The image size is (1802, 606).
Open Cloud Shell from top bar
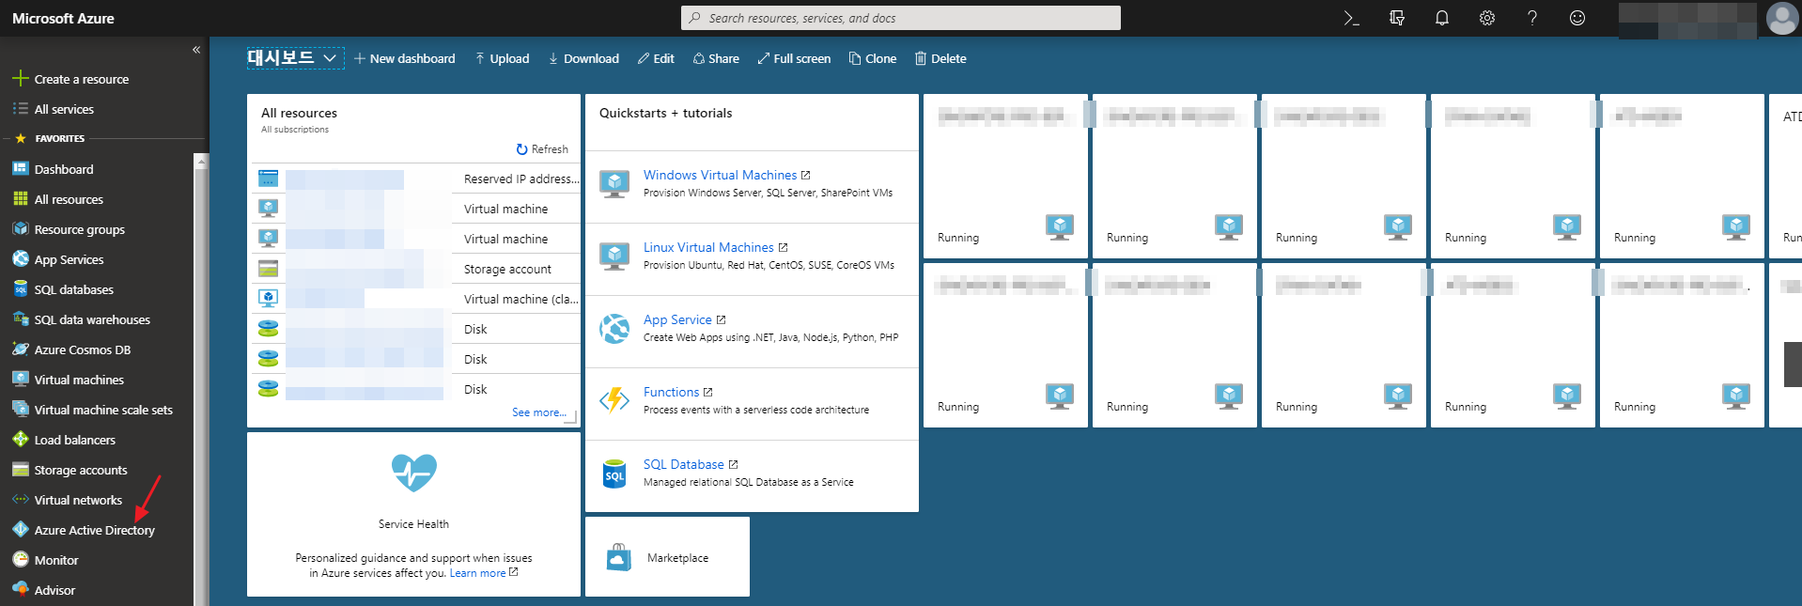[x=1351, y=18]
